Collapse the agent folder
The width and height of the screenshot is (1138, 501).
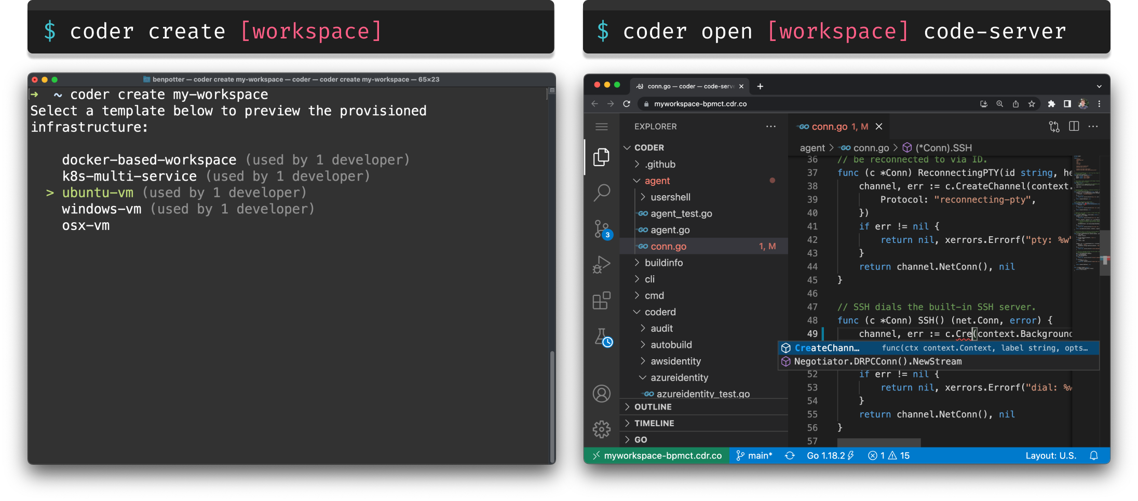(704, 181)
